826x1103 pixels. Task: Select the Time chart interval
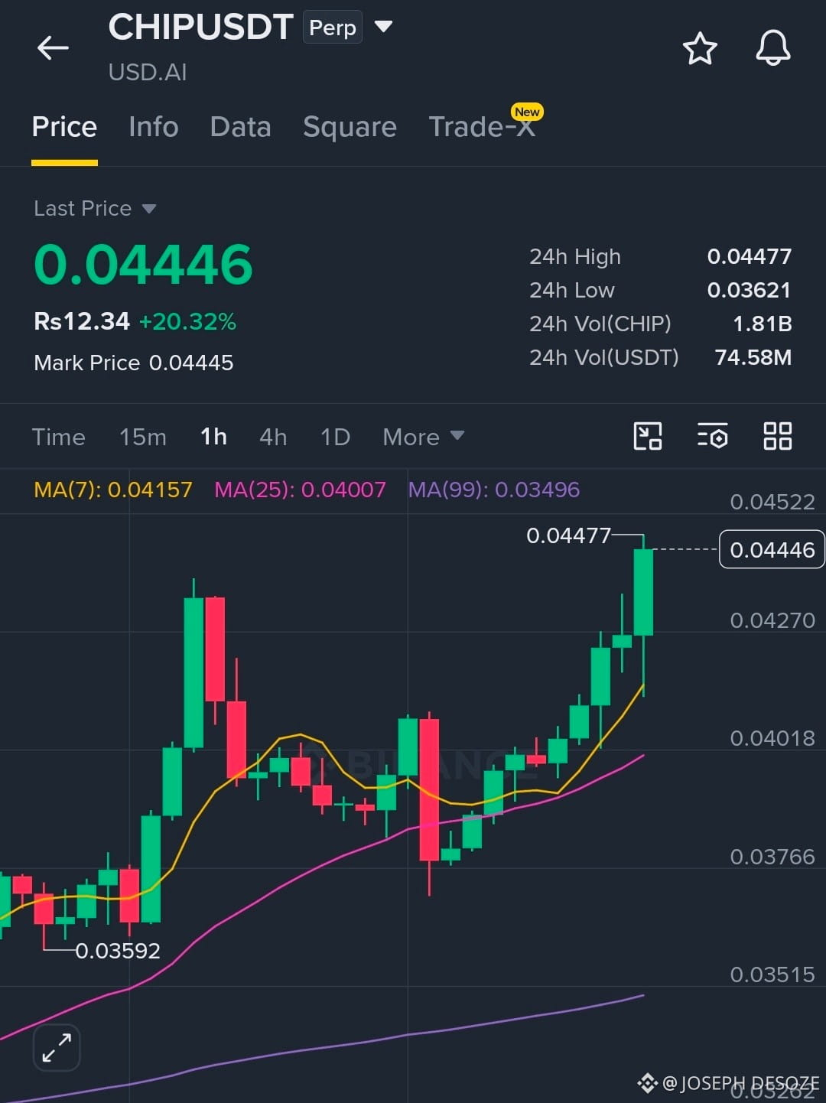pos(58,437)
